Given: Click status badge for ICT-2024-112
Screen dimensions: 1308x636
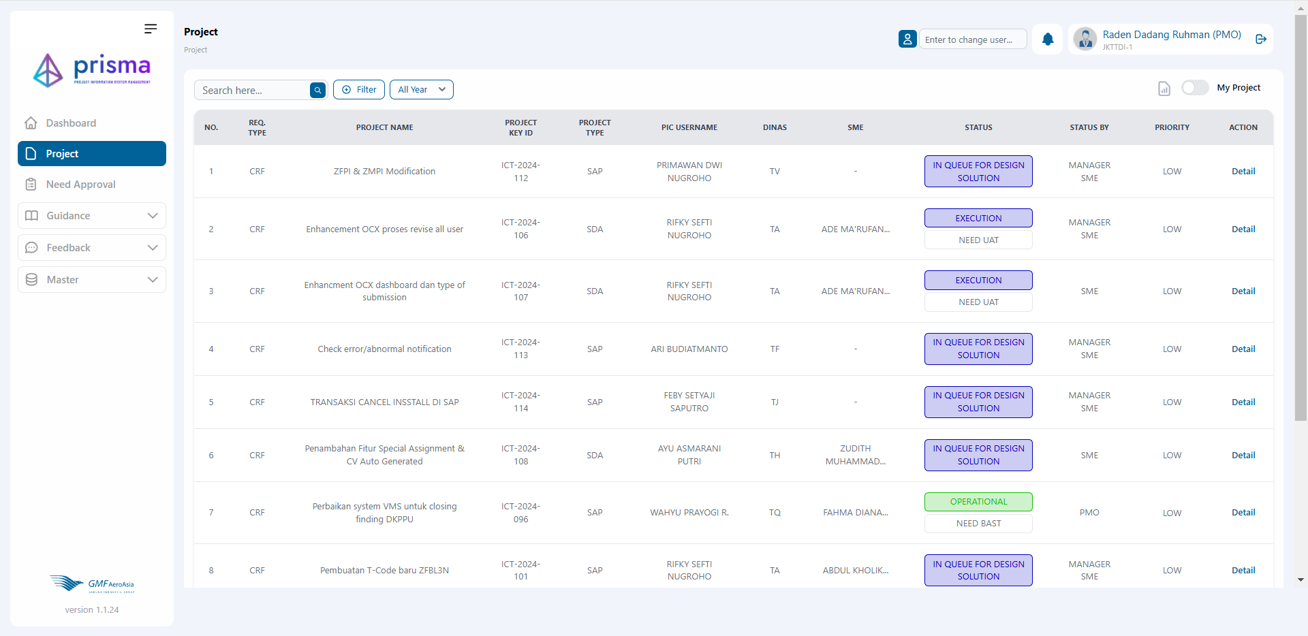Looking at the screenshot, I should (x=978, y=172).
